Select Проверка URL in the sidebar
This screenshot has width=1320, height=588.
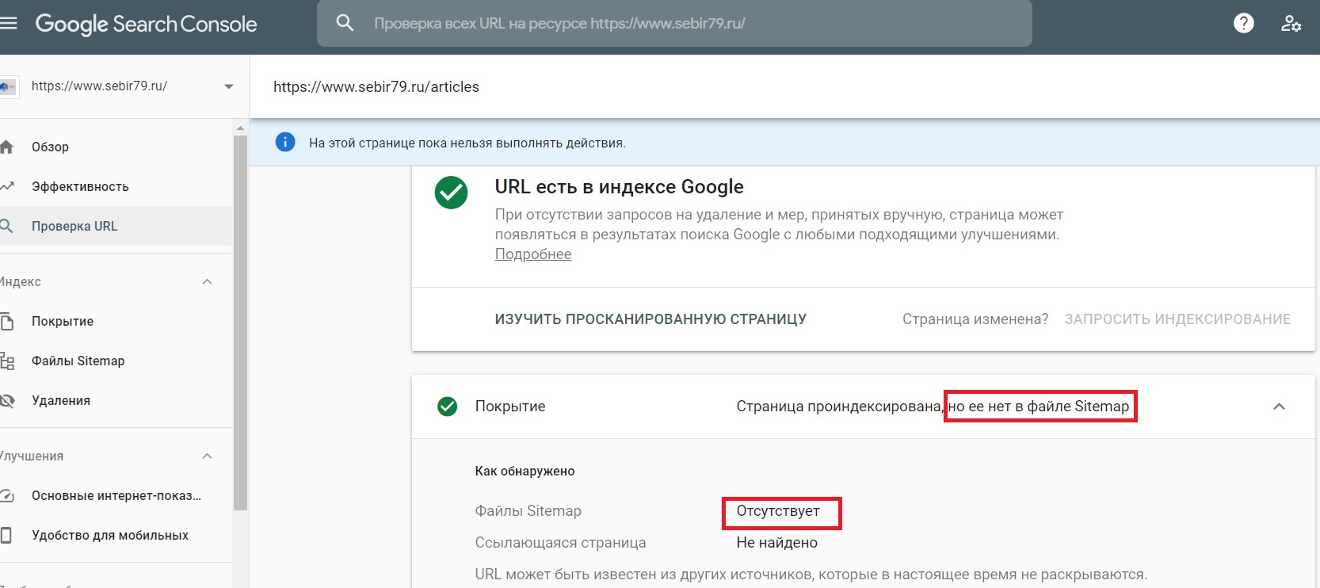(74, 226)
